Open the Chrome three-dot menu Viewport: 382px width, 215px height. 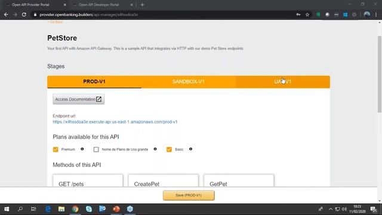click(x=376, y=14)
